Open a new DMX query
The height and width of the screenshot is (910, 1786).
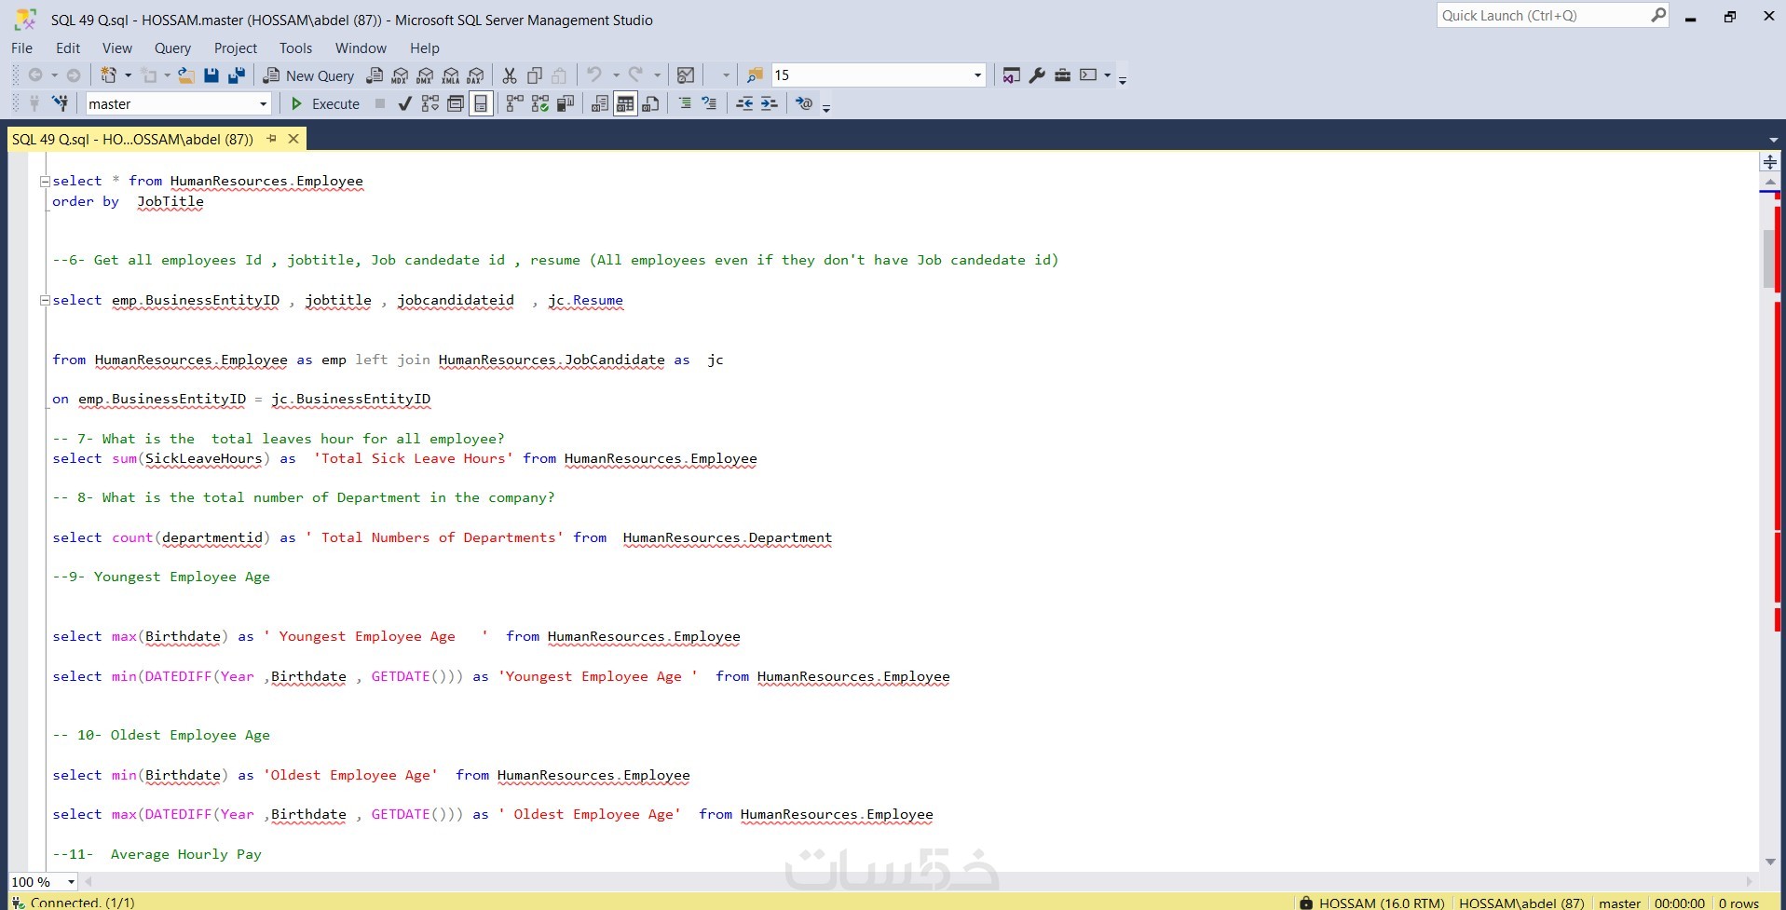[x=425, y=75]
